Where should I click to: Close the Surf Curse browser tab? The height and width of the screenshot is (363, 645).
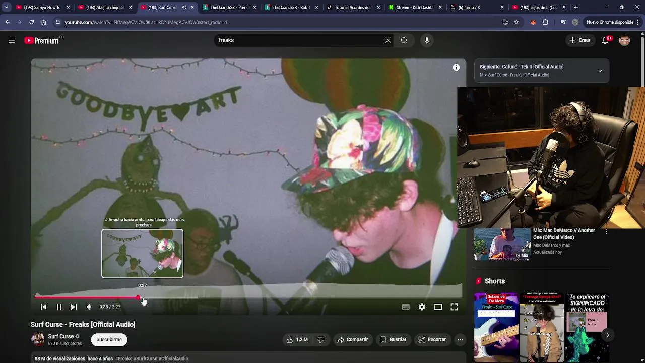tap(192, 7)
